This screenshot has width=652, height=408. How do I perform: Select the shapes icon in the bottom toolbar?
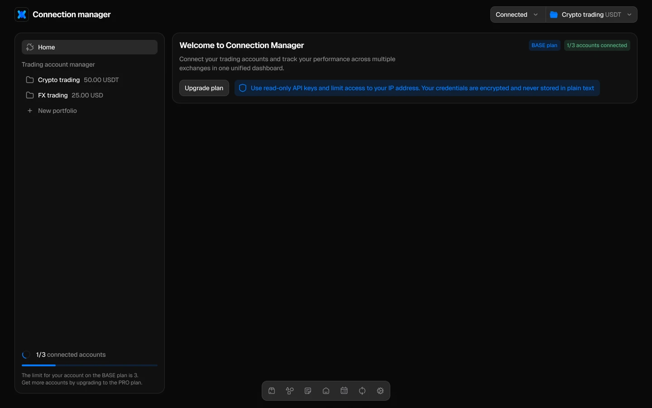(290, 391)
